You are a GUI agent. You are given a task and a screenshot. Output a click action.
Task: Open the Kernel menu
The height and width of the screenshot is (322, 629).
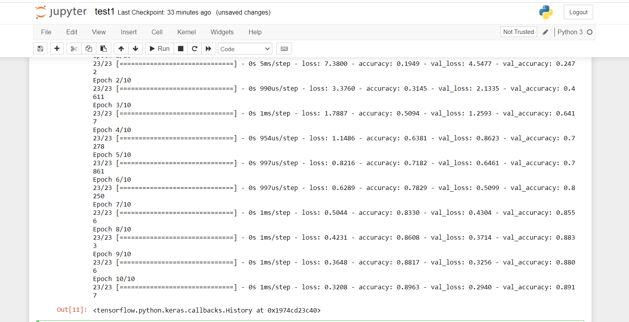[187, 32]
